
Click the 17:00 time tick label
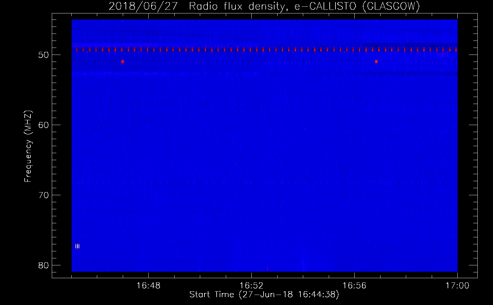coord(457,286)
